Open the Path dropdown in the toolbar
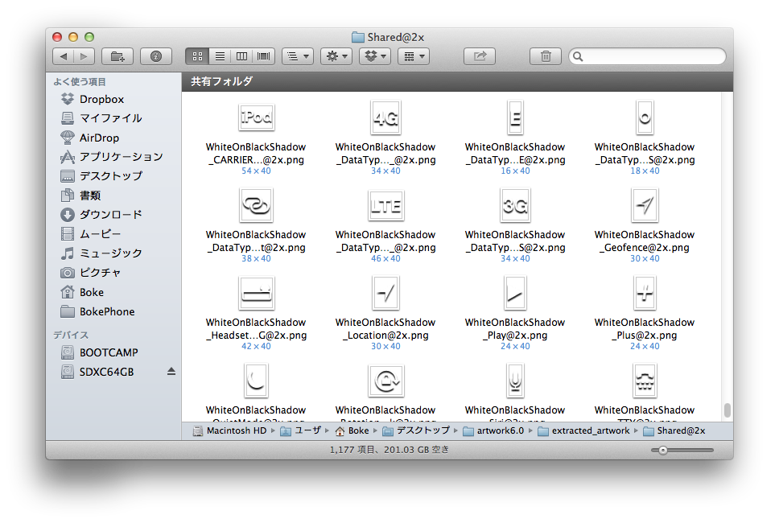The height and width of the screenshot is (523, 779). [x=298, y=56]
